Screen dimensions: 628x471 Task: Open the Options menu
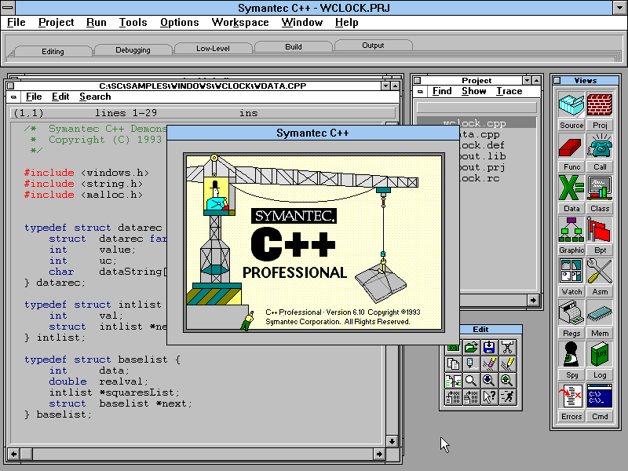tap(180, 23)
